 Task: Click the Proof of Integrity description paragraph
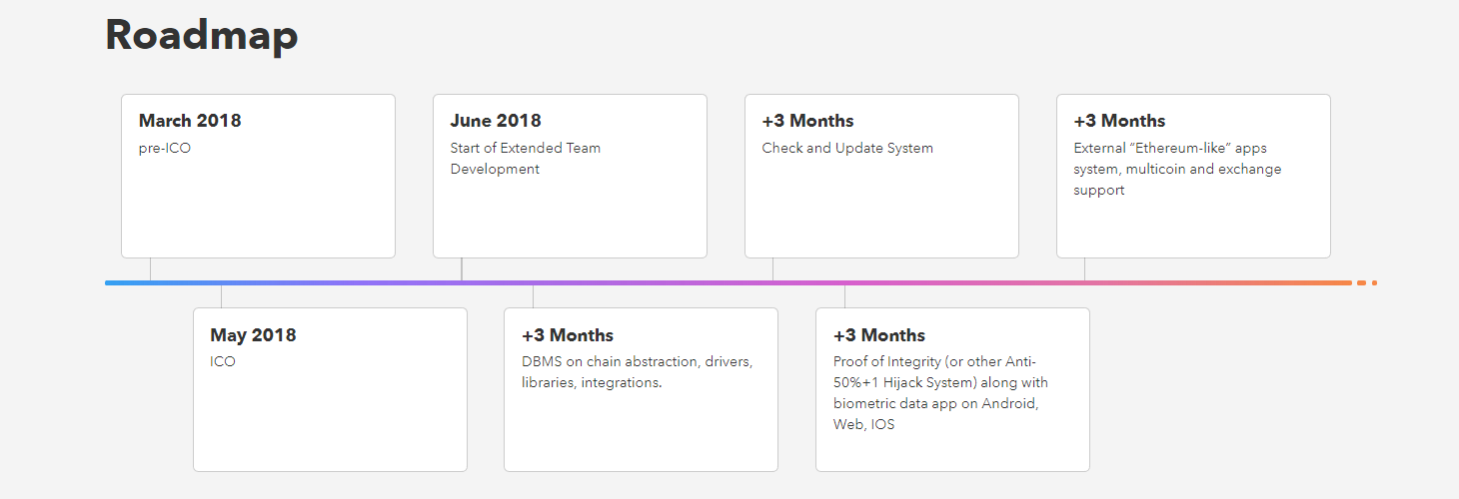click(x=940, y=392)
